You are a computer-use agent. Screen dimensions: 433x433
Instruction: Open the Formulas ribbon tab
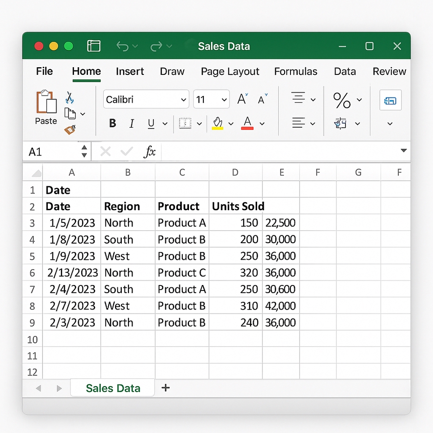point(295,71)
